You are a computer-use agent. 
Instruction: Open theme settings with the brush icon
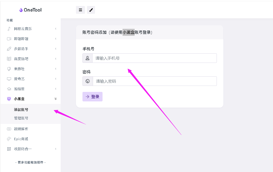coord(91,10)
